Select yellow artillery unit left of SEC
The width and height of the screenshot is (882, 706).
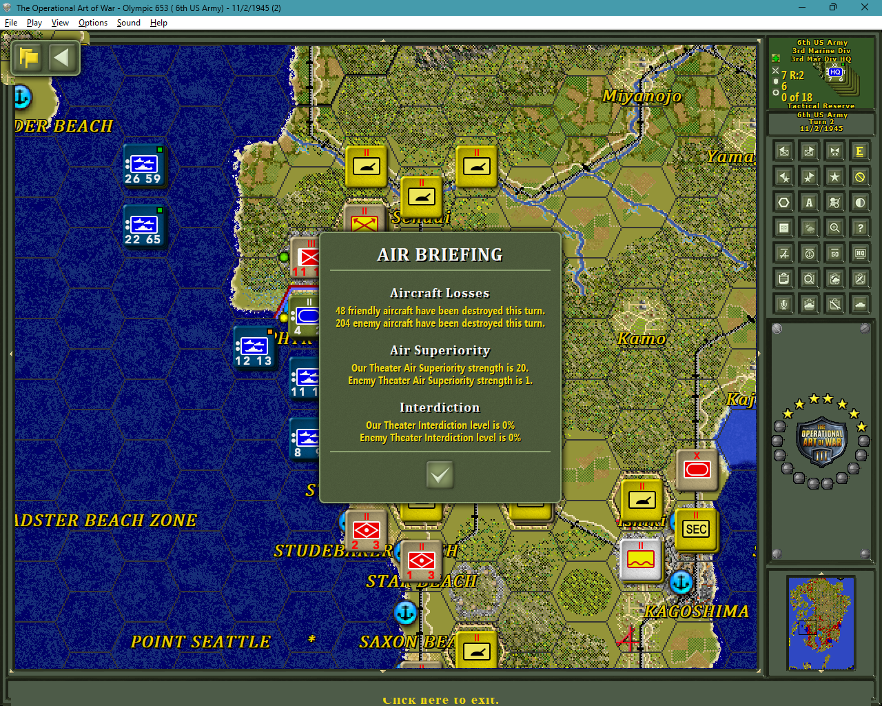(642, 500)
